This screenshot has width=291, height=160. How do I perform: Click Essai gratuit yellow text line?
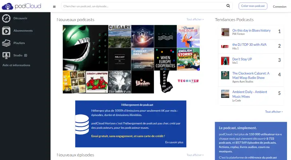tap(128, 136)
